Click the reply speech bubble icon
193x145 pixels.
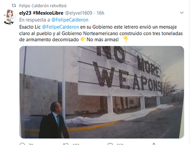pos(22,144)
